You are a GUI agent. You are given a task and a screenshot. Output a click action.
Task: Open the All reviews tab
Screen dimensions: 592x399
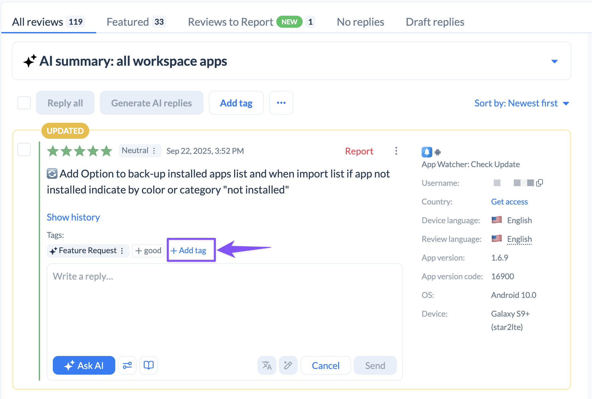click(x=48, y=22)
